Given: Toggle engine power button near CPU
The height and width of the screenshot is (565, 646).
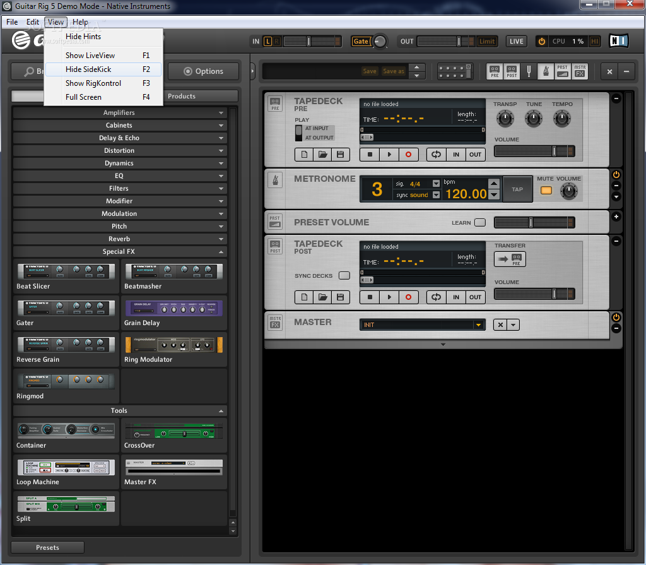Looking at the screenshot, I should coord(542,41).
